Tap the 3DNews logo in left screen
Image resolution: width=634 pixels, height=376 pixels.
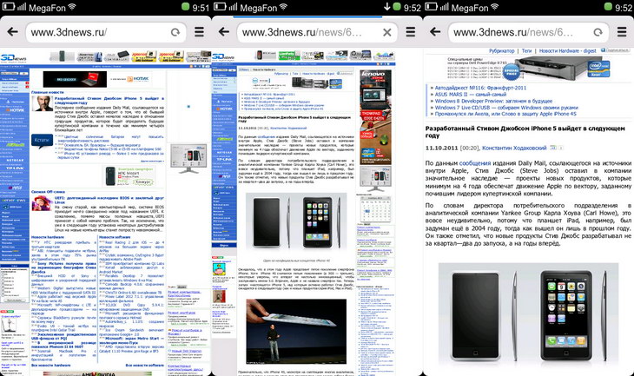pos(13,58)
